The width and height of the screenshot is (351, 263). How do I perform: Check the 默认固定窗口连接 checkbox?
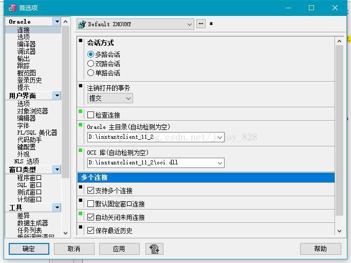pos(90,204)
